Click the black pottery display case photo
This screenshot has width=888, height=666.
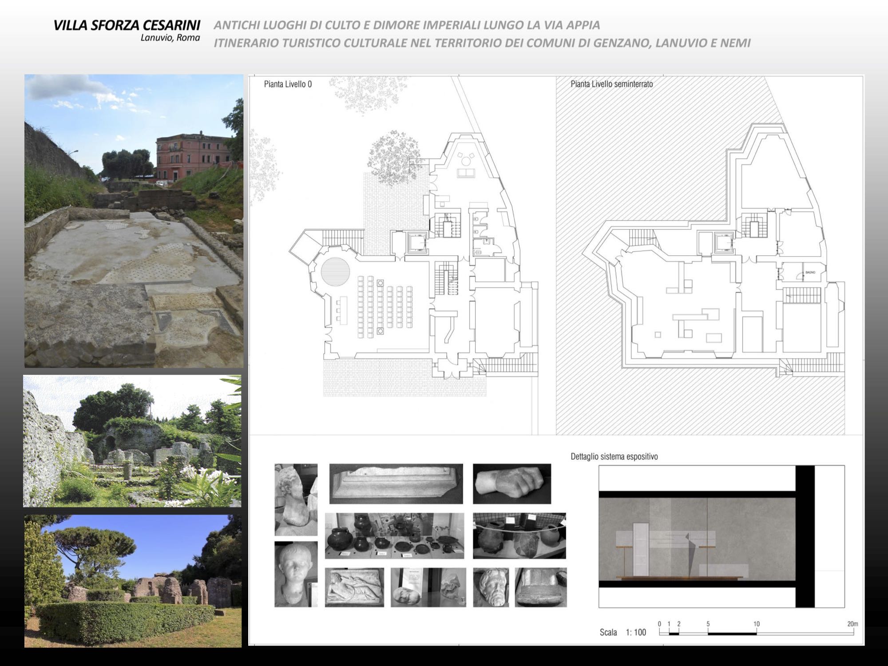394,535
